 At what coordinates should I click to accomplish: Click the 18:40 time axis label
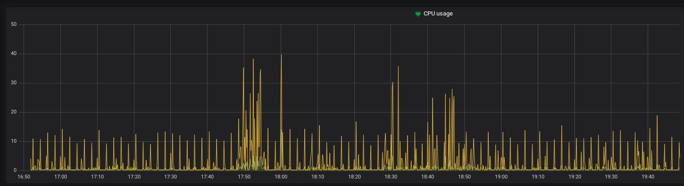coord(428,177)
